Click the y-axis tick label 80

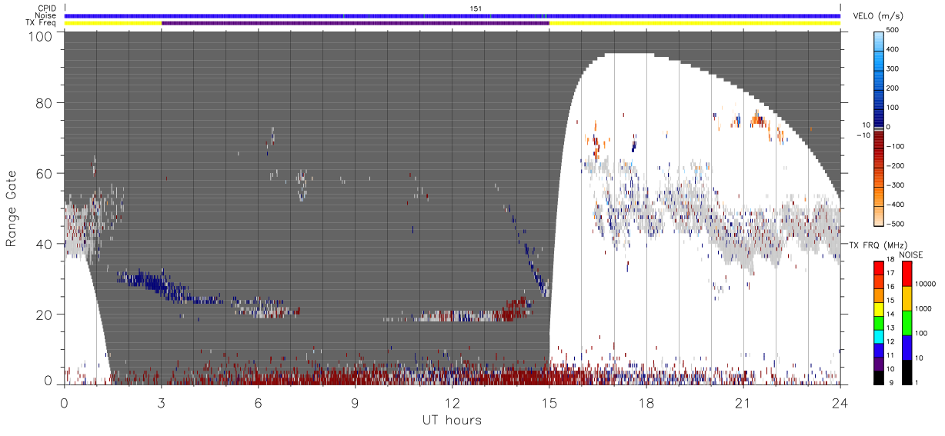click(44, 102)
